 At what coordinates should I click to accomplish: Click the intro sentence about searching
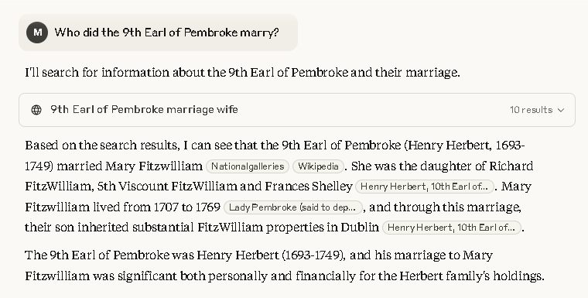(x=243, y=73)
